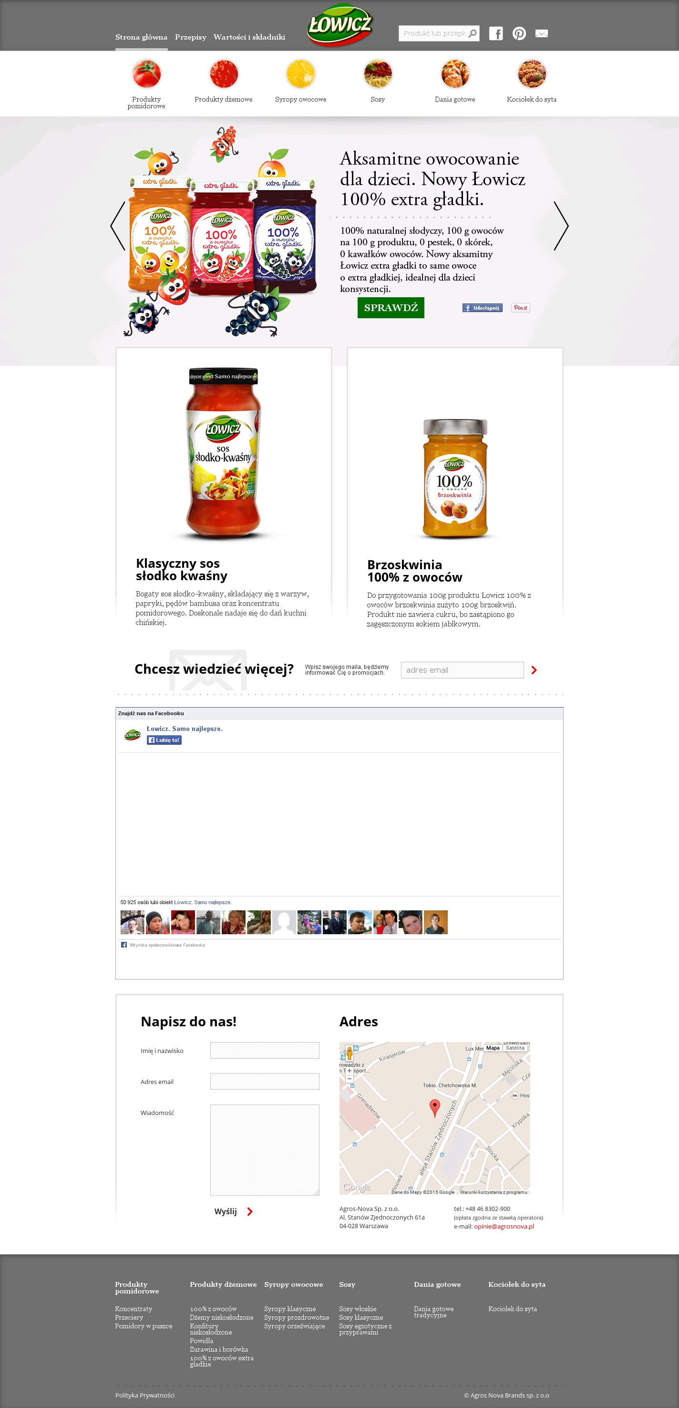Submit newsletter email with red arrow
This screenshot has height=1408, width=679.
click(534, 670)
